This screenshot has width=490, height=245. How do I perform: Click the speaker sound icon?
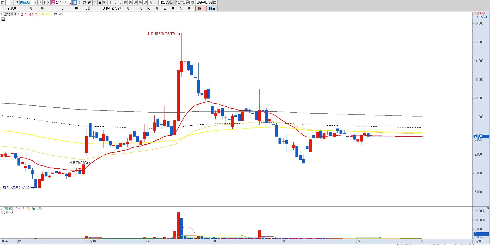pos(45,2)
